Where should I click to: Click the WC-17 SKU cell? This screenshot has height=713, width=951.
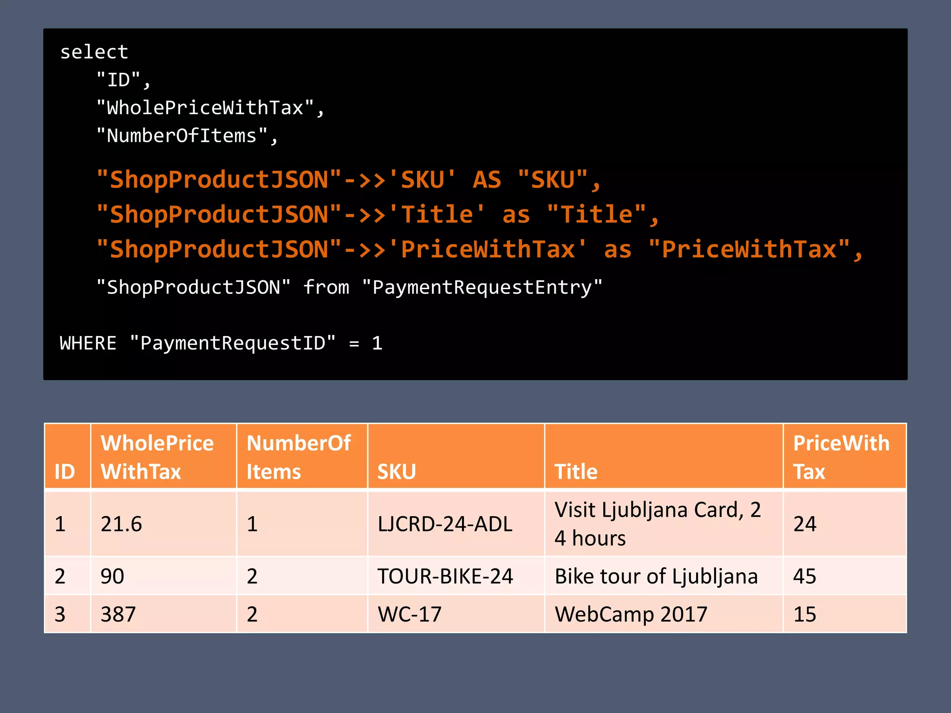[410, 615]
